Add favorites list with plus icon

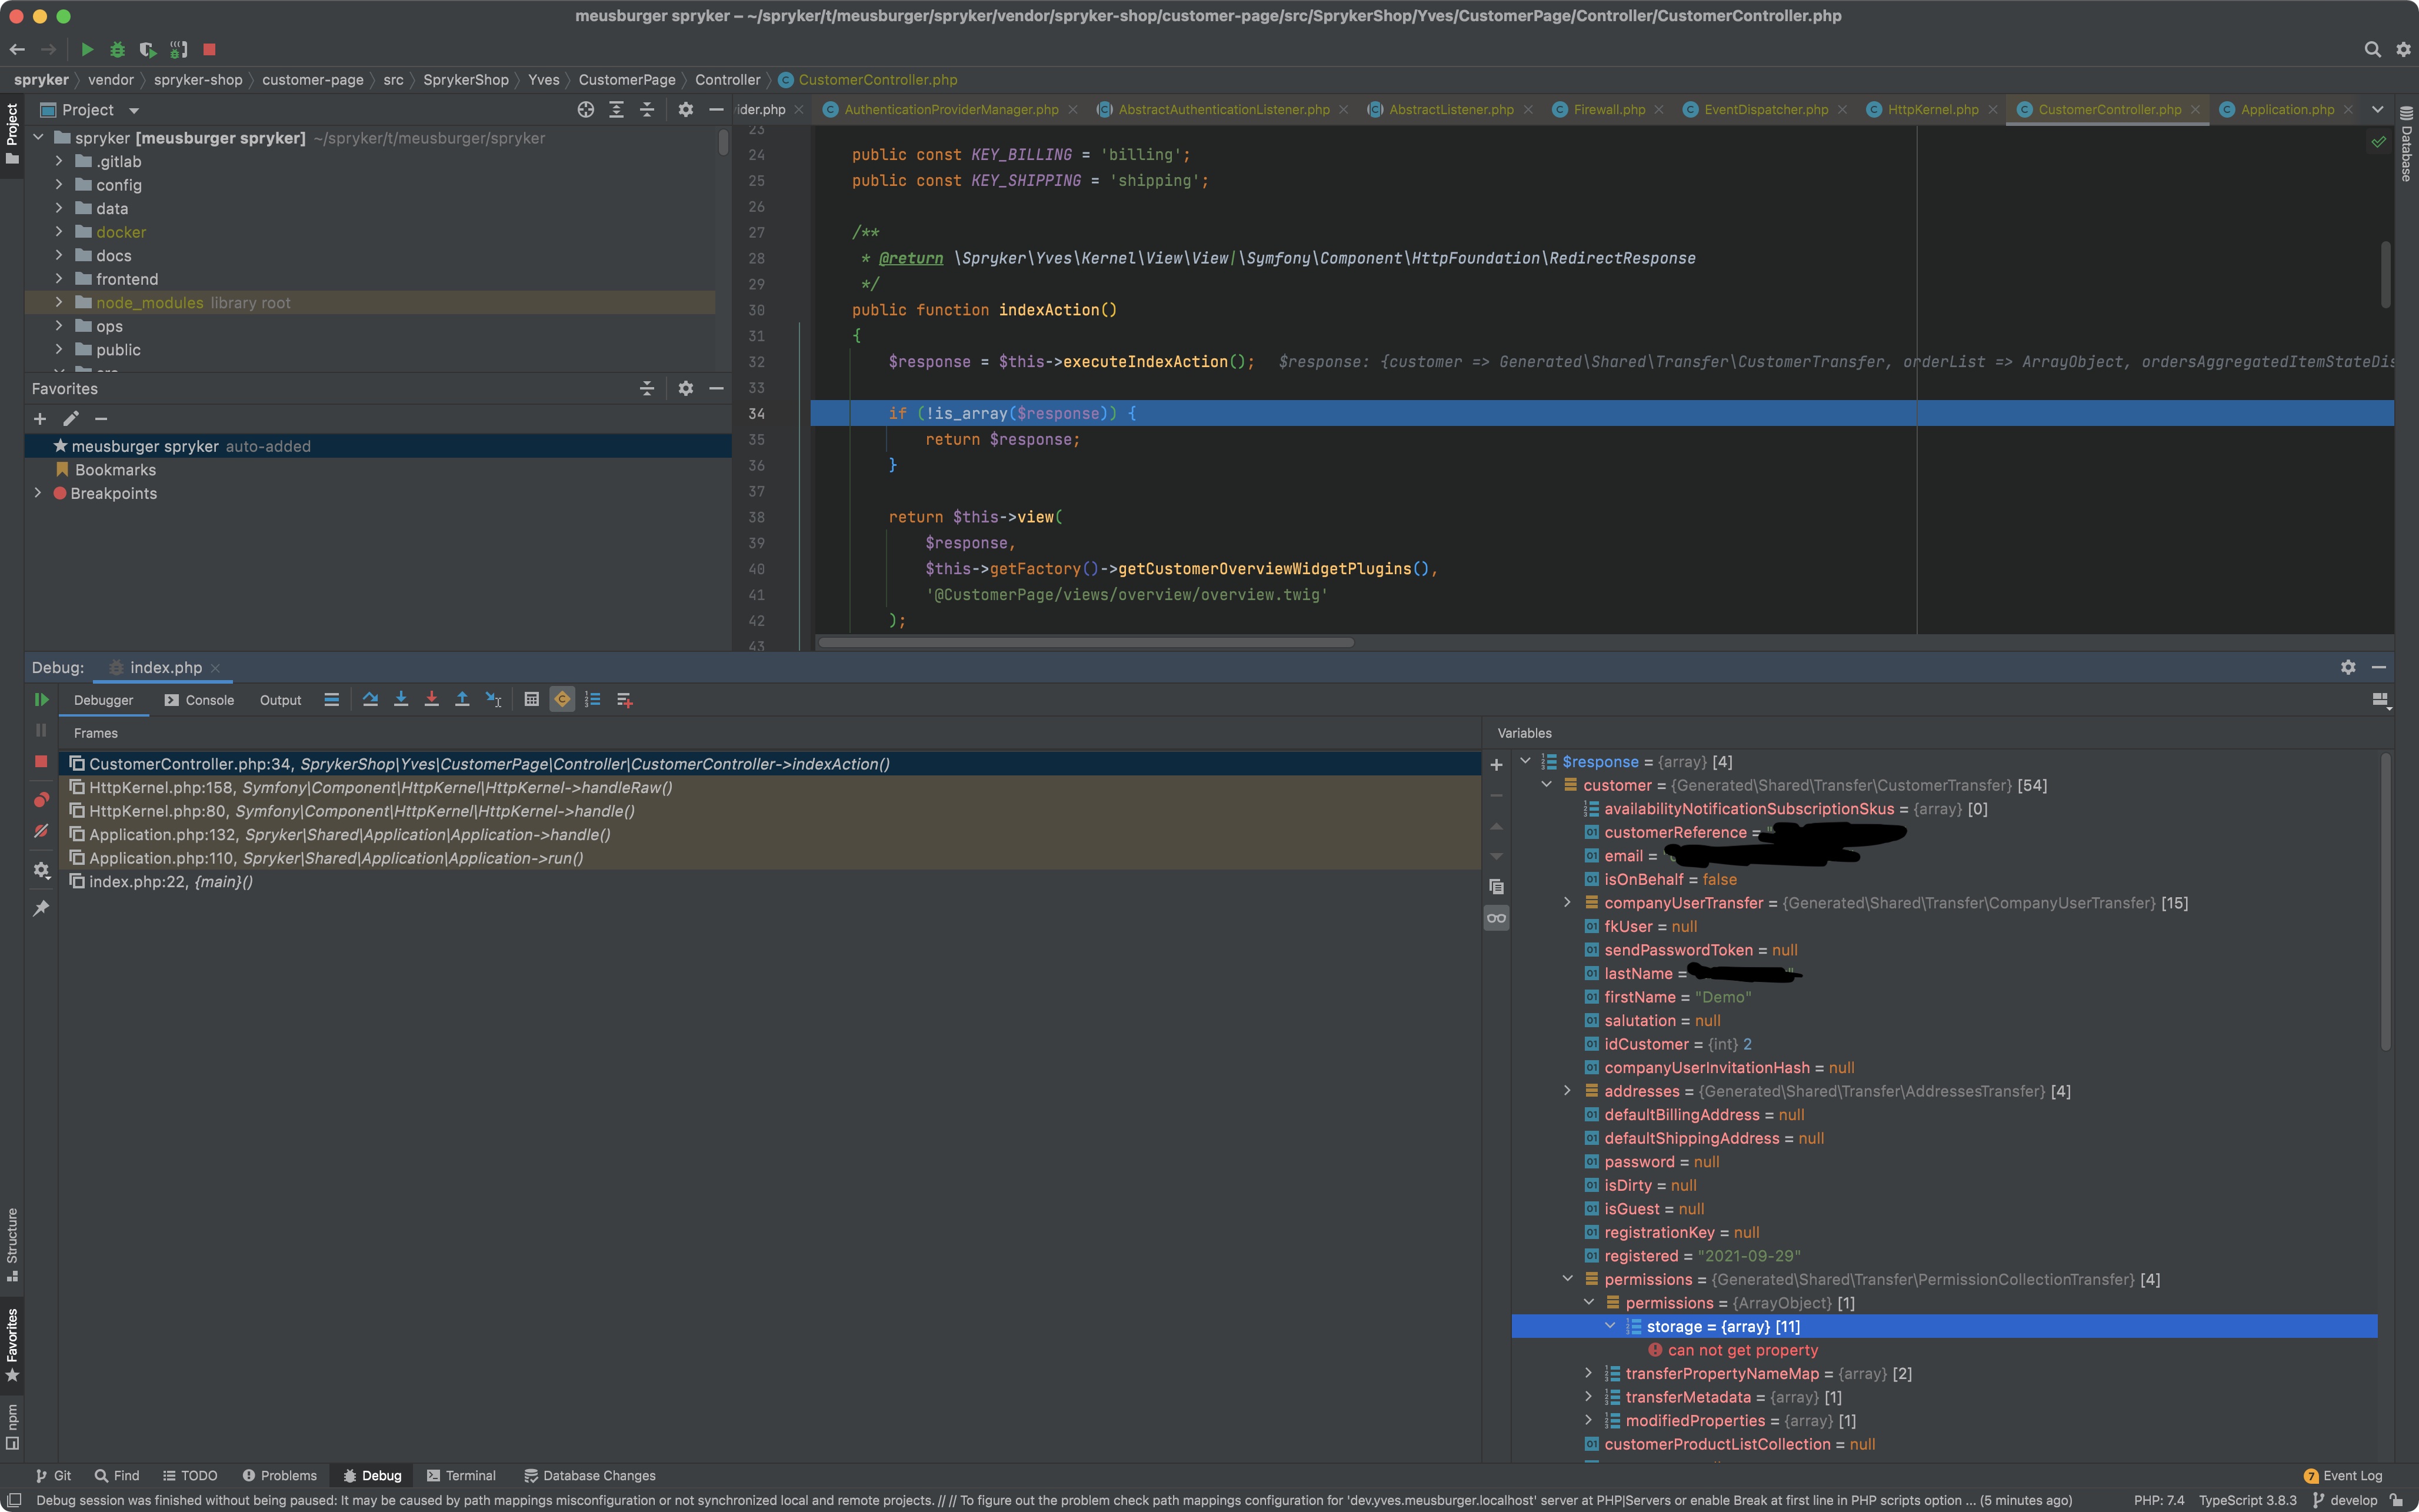40,419
